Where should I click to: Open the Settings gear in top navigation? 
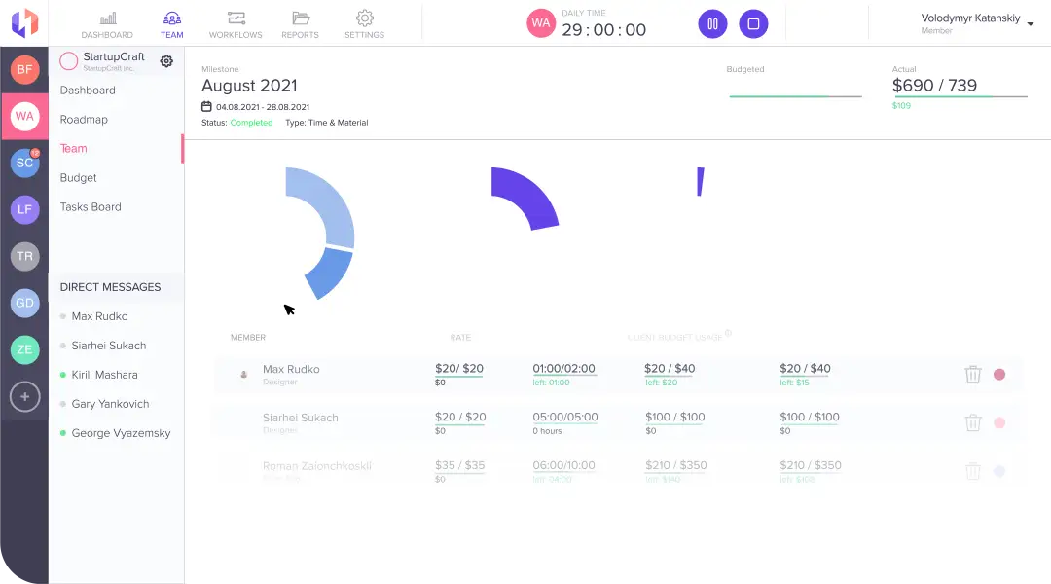click(365, 18)
